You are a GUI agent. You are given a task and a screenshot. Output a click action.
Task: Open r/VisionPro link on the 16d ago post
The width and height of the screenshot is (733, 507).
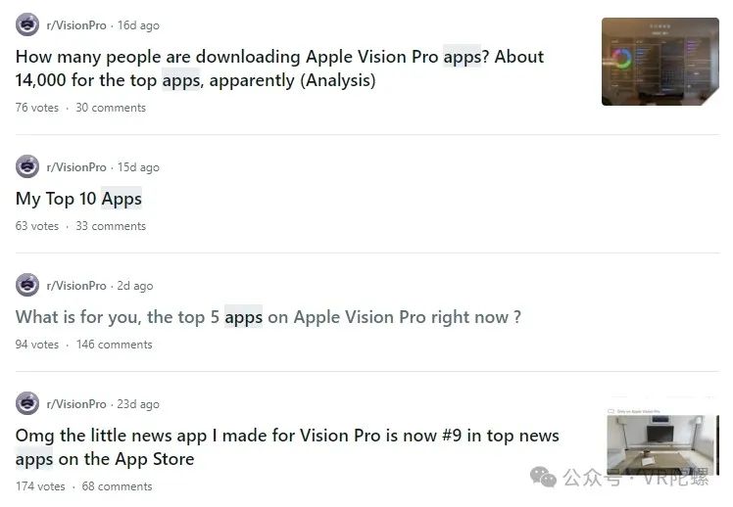76,25
